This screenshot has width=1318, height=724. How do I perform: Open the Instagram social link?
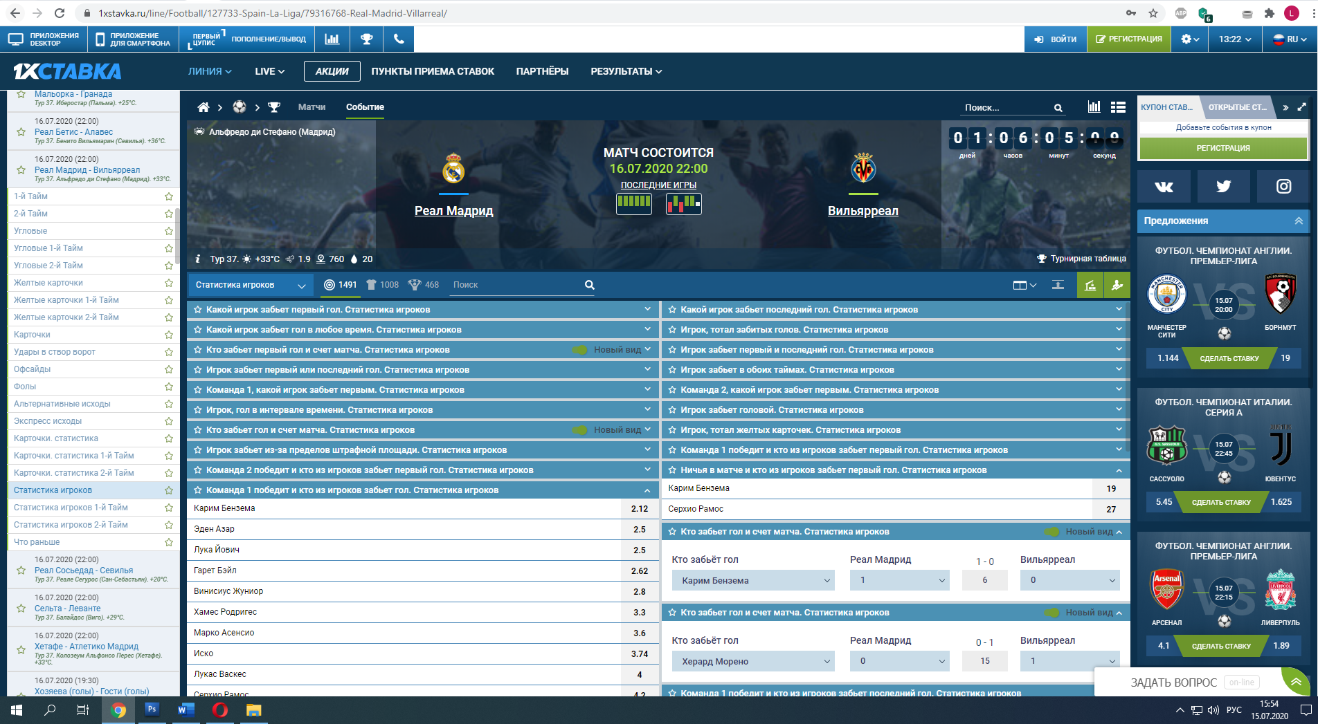1283,186
